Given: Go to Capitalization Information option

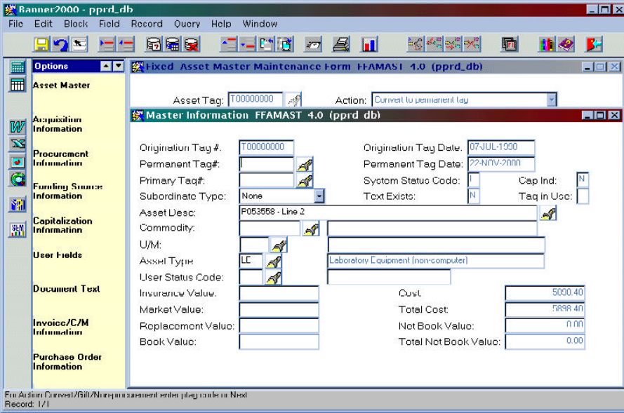Looking at the screenshot, I should pyautogui.click(x=62, y=225).
